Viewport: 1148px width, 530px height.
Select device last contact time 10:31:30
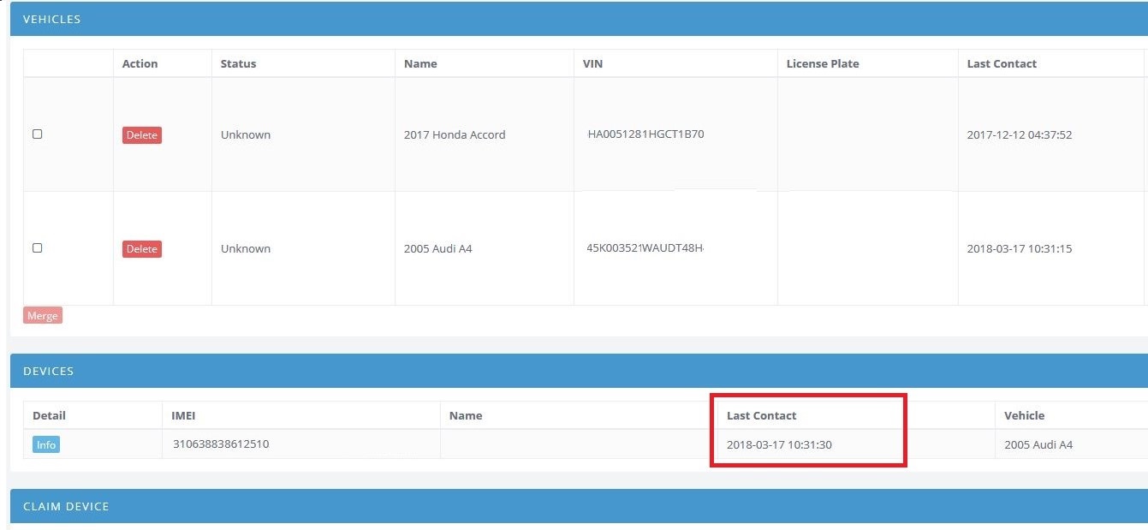[x=779, y=445]
